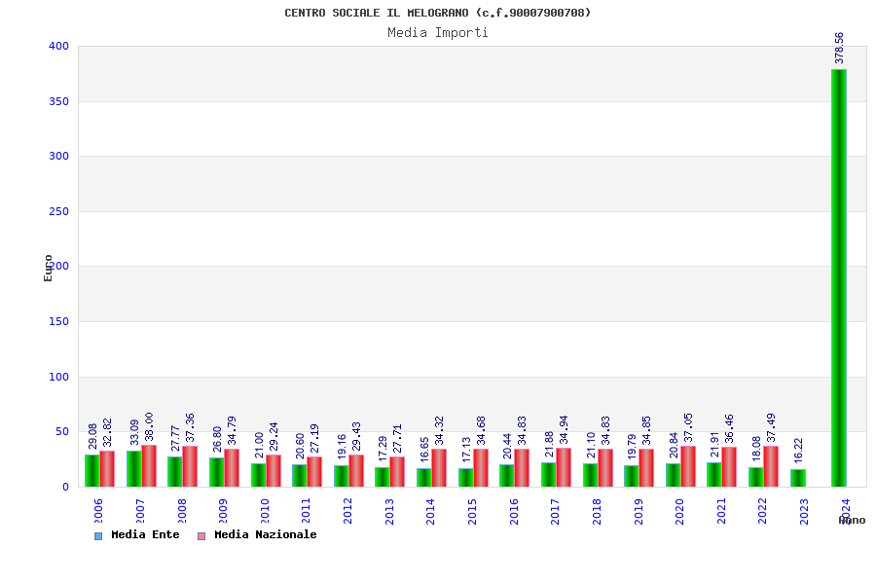
Task: Click the y-axis value 250
Action: pyautogui.click(x=58, y=211)
